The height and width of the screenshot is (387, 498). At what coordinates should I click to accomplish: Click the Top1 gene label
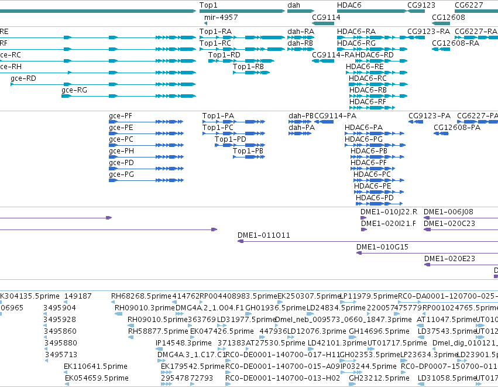coord(208,5)
